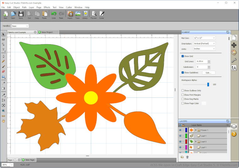Click the Grid Lines input field
This screenshot has width=239, height=168.
[x=201, y=61]
